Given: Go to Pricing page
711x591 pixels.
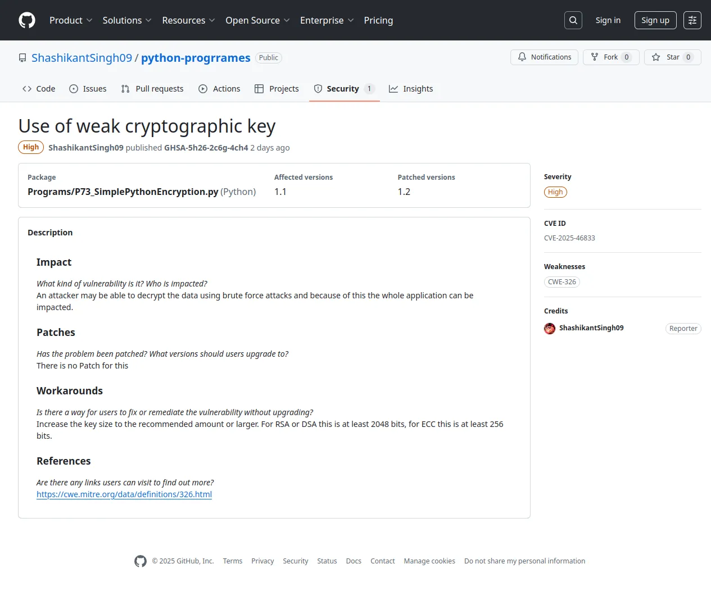Looking at the screenshot, I should pyautogui.click(x=378, y=20).
